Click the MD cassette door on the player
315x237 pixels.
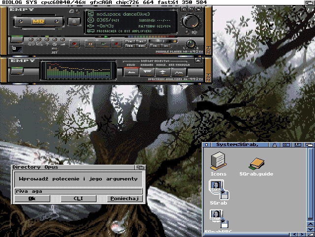(x=38, y=21)
